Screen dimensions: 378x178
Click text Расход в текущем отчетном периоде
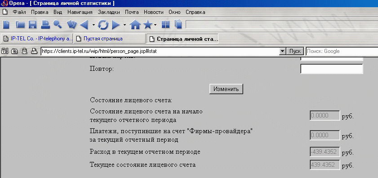tap(145, 152)
